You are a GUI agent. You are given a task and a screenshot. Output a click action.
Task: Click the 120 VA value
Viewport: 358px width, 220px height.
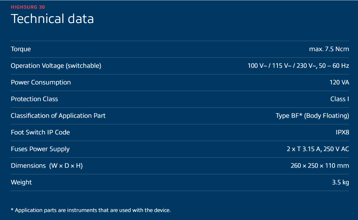(x=339, y=82)
